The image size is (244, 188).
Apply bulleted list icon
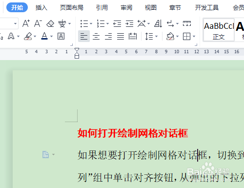pyautogui.click(x=84, y=23)
